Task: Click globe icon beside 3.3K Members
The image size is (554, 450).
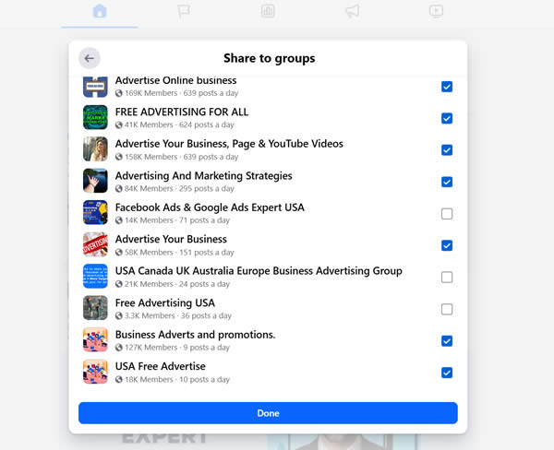Action: pyautogui.click(x=119, y=316)
